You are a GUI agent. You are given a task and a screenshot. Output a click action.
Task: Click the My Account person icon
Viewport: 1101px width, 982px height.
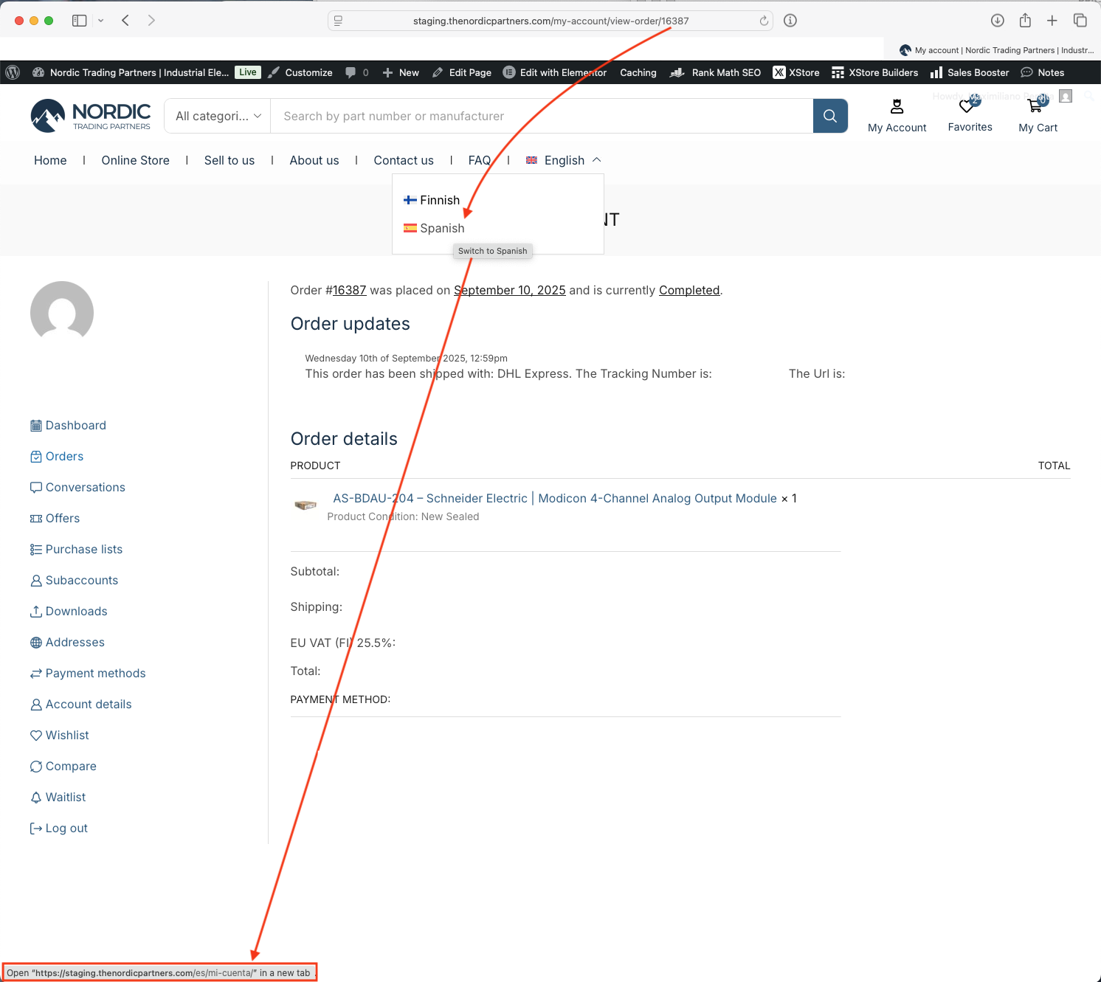[897, 107]
